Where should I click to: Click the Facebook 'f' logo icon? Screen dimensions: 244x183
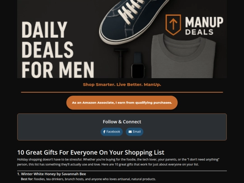(x=104, y=132)
